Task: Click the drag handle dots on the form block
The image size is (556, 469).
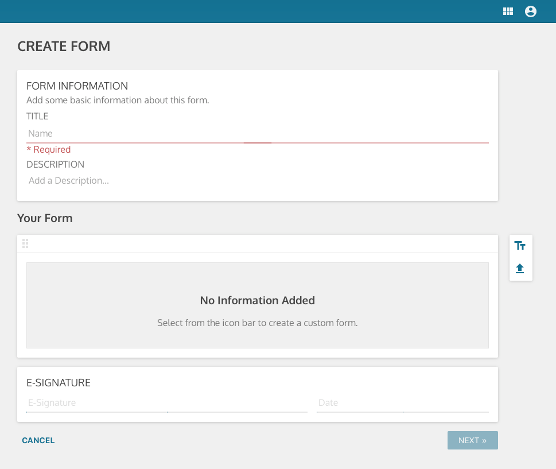Action: pyautogui.click(x=25, y=243)
